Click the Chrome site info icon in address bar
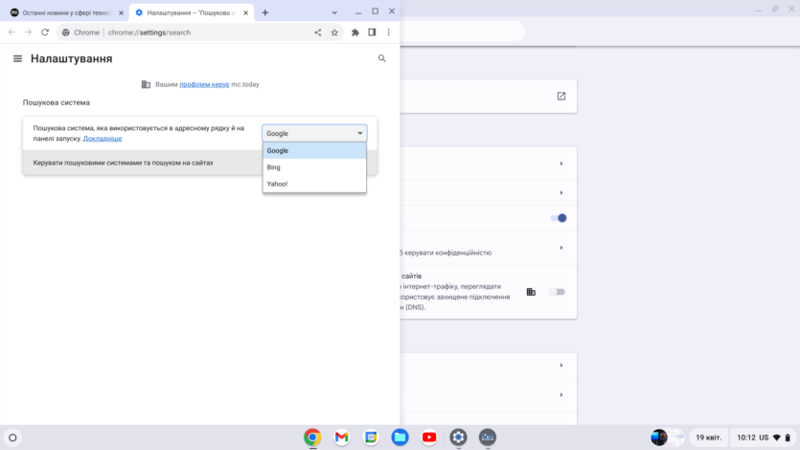The image size is (800, 450). [66, 33]
